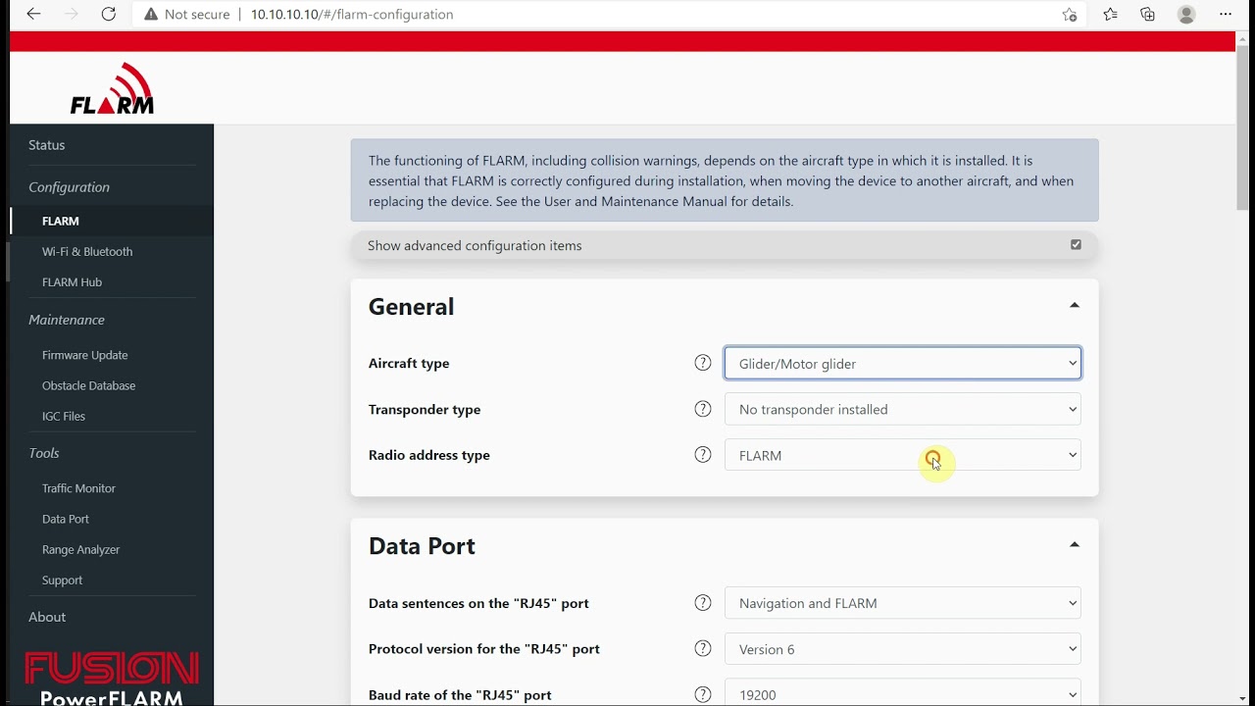Screen dimensions: 1255x706
Task: Open Data Port tool in sidebar
Action: (66, 519)
